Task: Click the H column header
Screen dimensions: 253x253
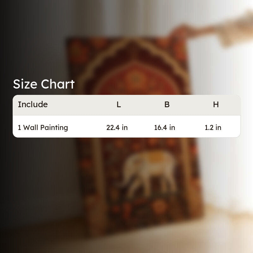Action: coord(216,105)
